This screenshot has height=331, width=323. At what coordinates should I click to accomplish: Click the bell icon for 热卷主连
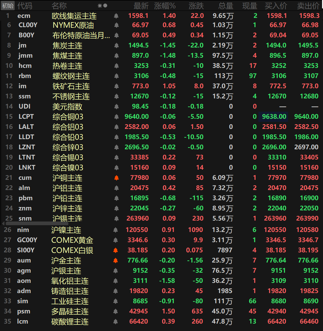116,66
